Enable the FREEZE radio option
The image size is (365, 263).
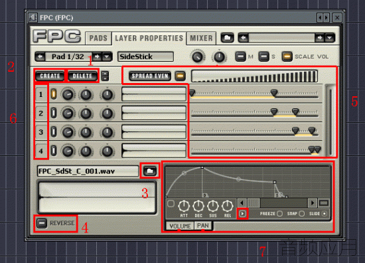tap(280, 214)
